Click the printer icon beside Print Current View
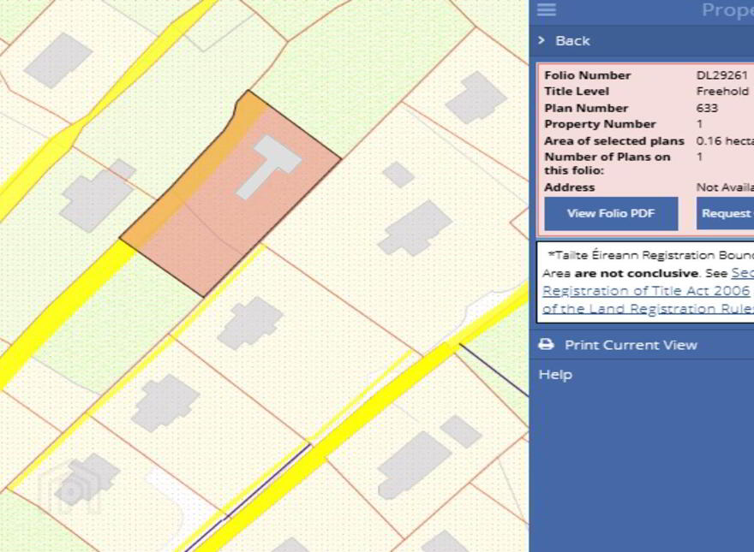 546,344
